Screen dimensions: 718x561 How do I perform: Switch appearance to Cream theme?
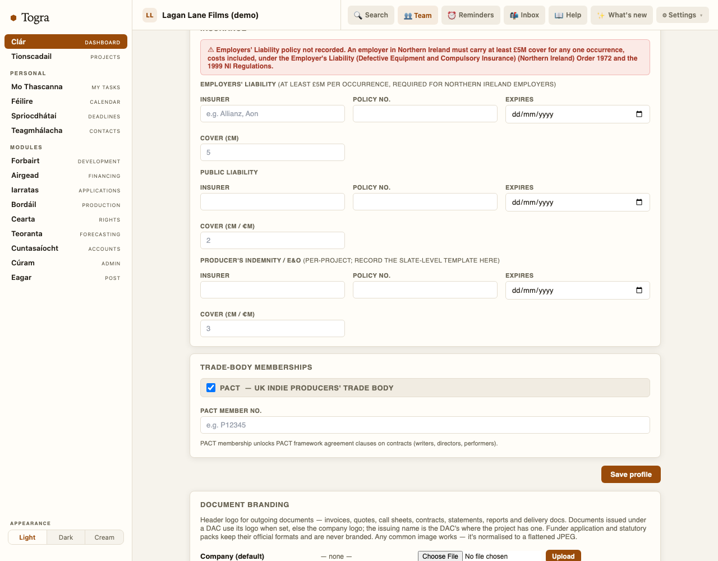[x=104, y=537]
